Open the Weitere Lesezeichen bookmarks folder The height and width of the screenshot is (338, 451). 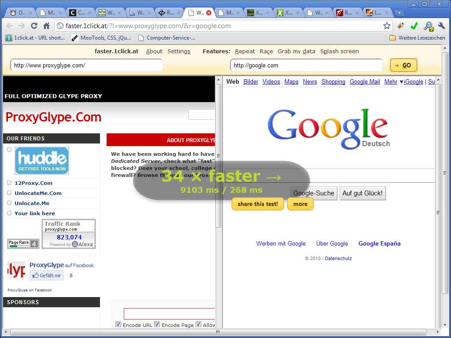point(417,38)
